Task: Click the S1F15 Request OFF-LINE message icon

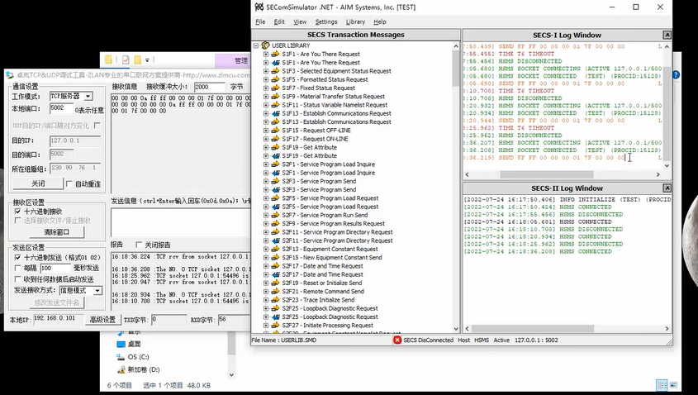Action: click(276, 130)
